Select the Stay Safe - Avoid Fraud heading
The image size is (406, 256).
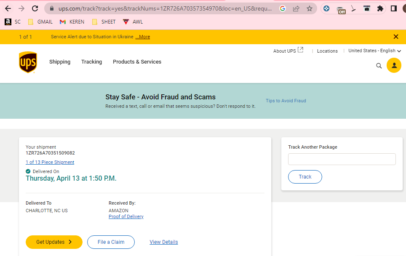pos(160,97)
